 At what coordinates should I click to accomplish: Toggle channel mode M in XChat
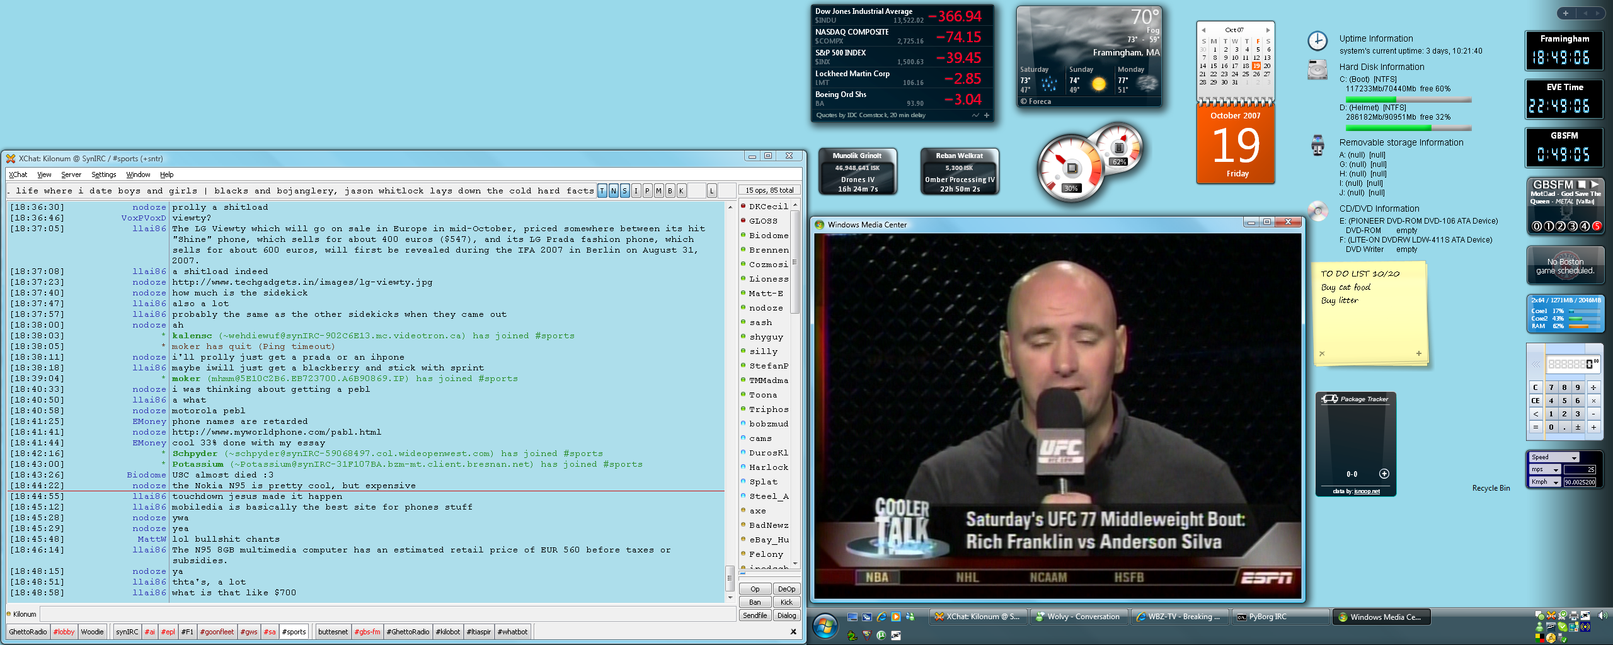click(x=659, y=190)
